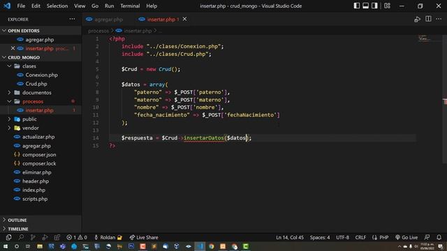This screenshot has height=251, width=447.
Task: Open Chrome from the taskbar
Action: 211,246
